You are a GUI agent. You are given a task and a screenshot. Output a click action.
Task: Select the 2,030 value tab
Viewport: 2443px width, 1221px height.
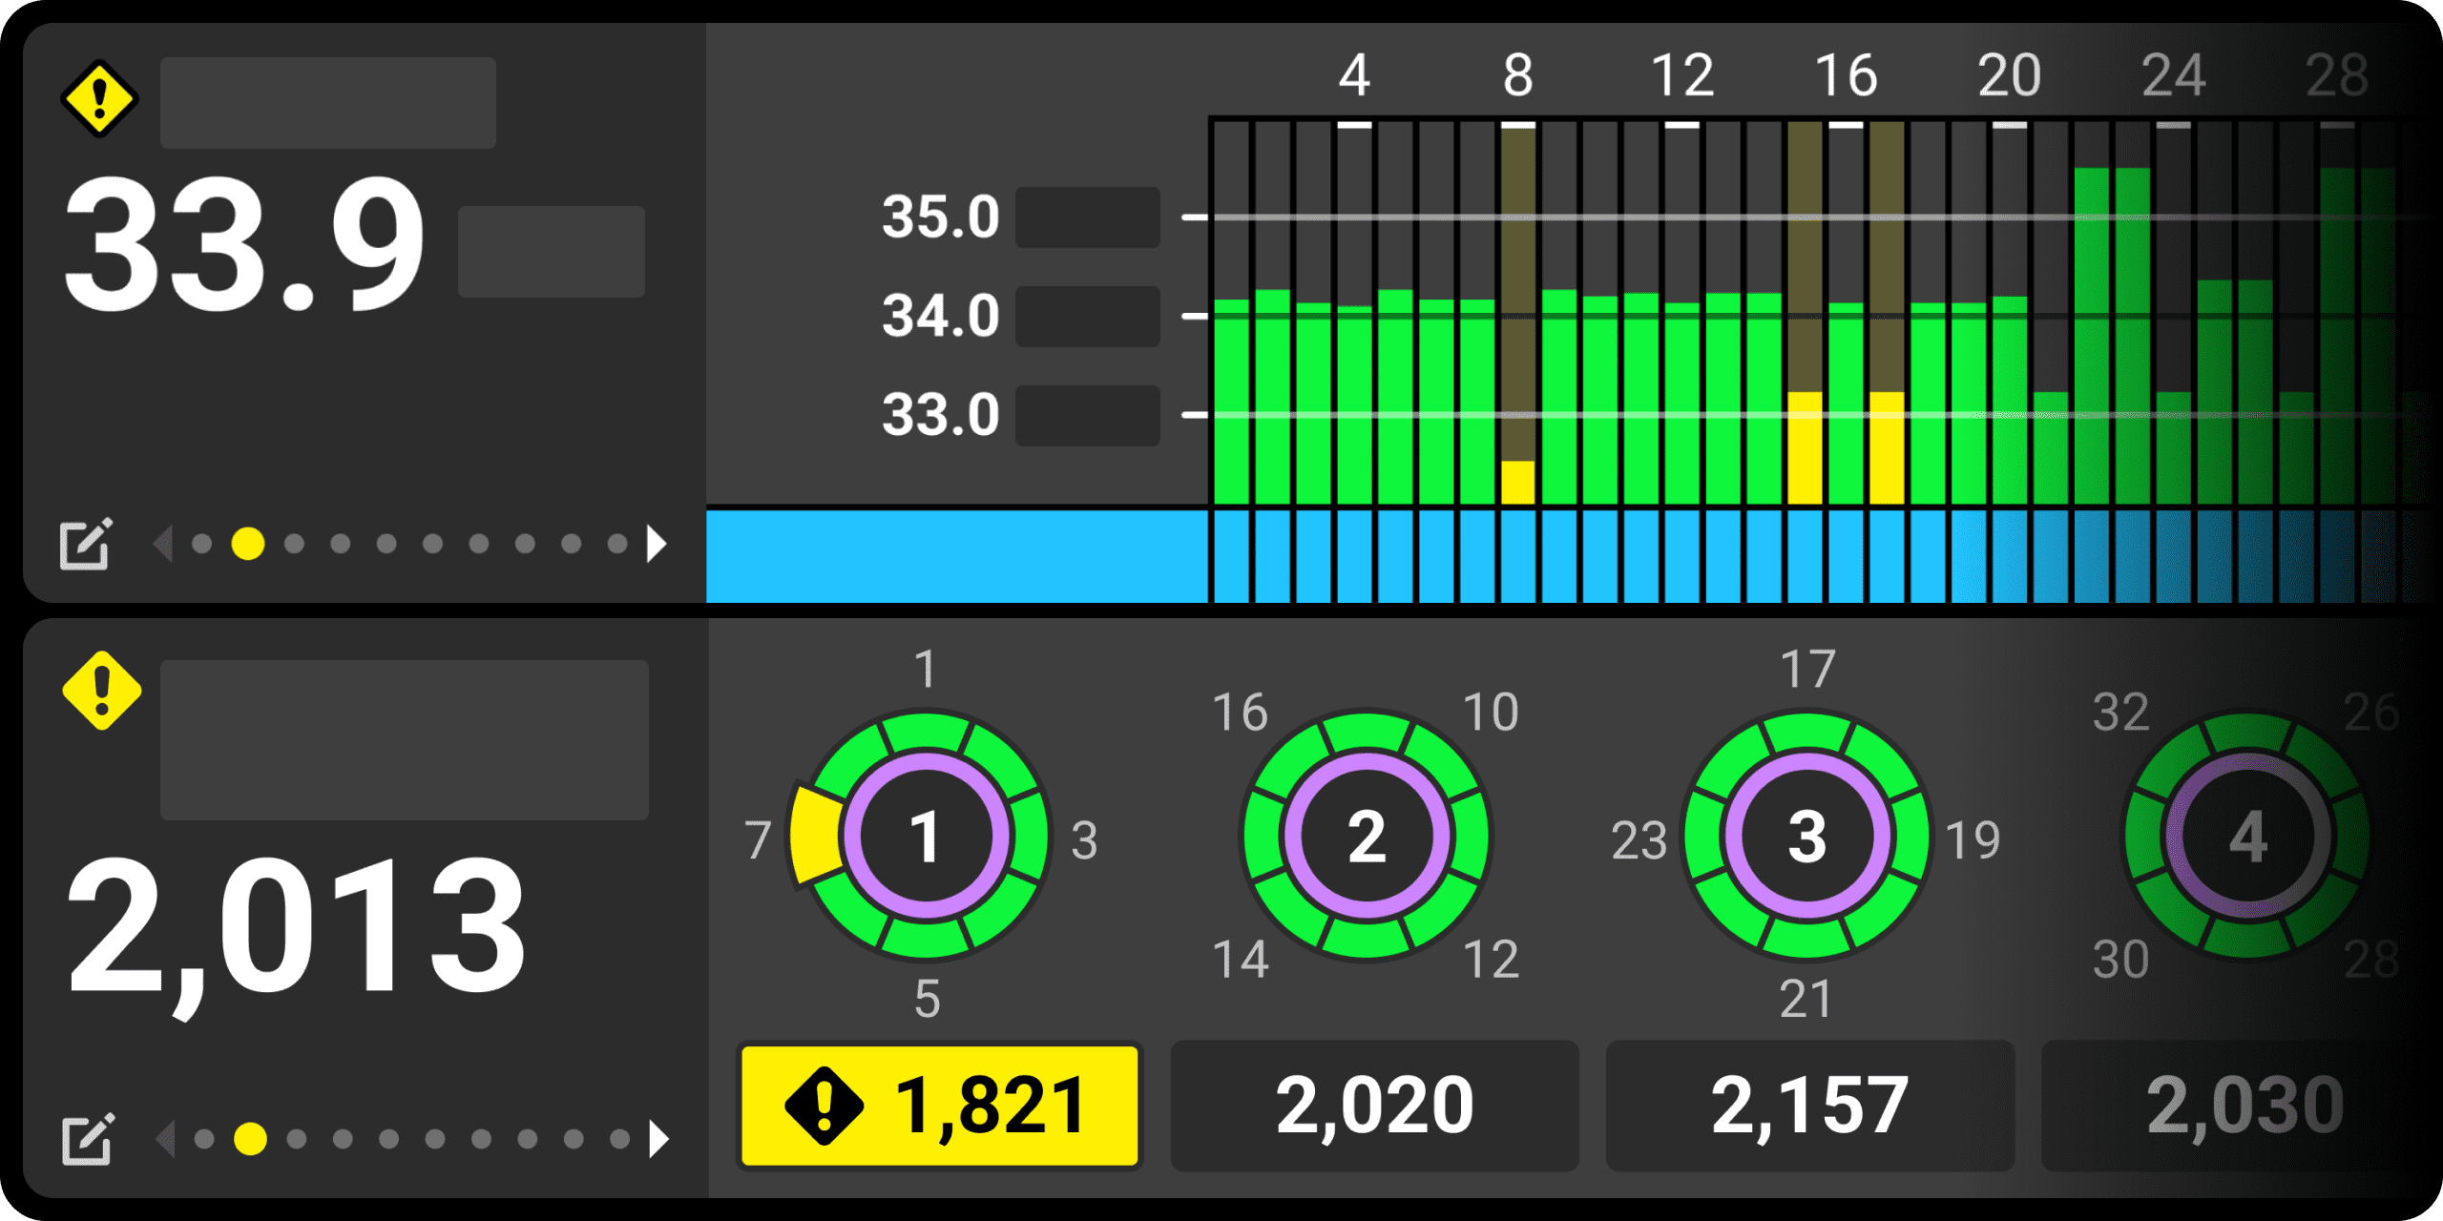point(2243,1106)
